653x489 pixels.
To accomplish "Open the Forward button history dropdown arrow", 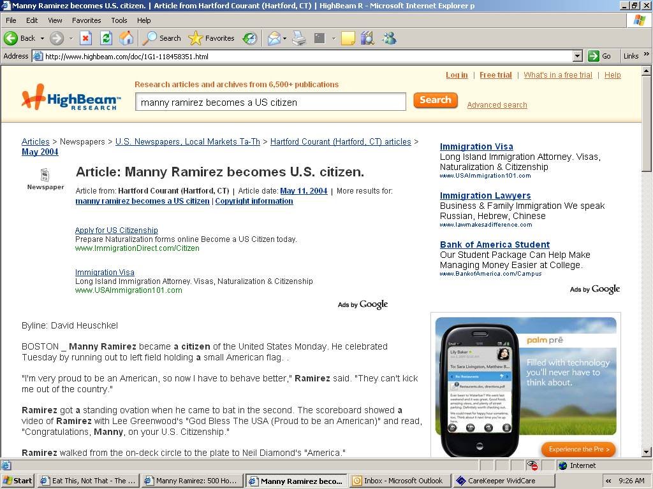I will pyautogui.click(x=71, y=38).
